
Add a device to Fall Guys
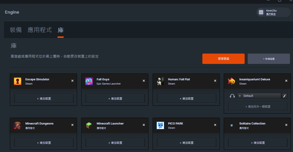coord(115,99)
